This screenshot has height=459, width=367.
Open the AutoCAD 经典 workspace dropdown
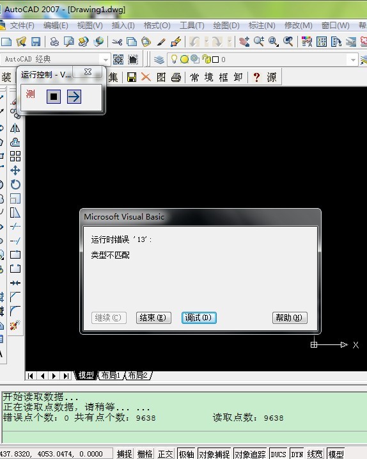click(x=105, y=60)
